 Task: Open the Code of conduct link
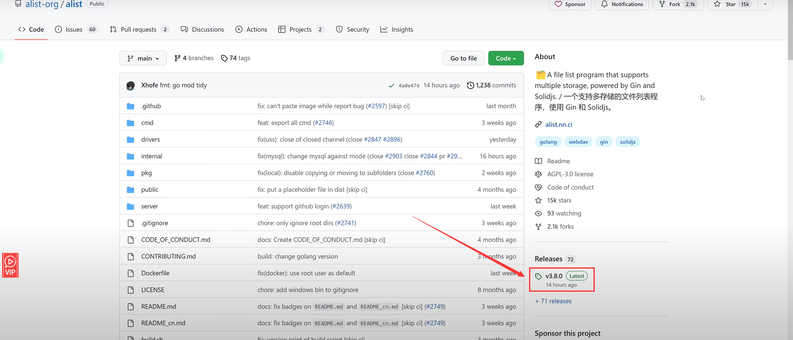(564, 187)
